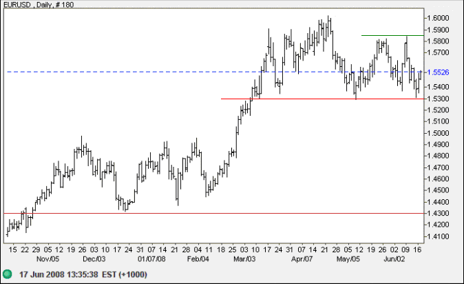Click the 'Jun/02' month label
This screenshot has height=284, width=464.
point(394,259)
